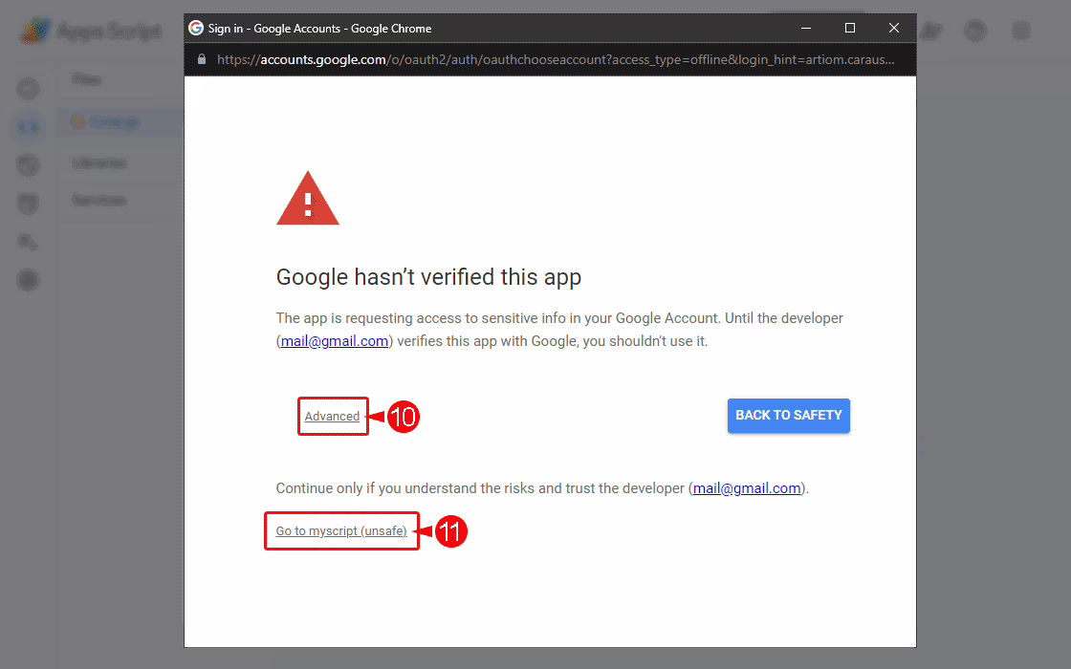Select the highlighted Editor icon in the sidebar

29,126
